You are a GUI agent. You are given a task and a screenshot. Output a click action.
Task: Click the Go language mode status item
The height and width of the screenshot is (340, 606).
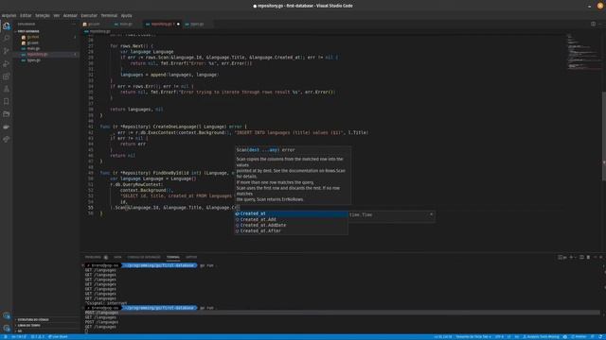coord(517,337)
